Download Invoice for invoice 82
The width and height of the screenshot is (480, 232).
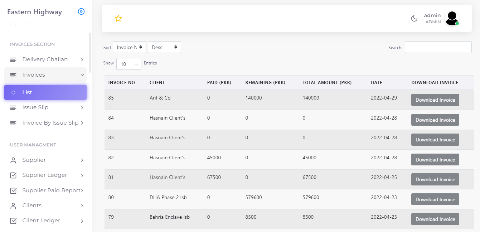(x=435, y=160)
